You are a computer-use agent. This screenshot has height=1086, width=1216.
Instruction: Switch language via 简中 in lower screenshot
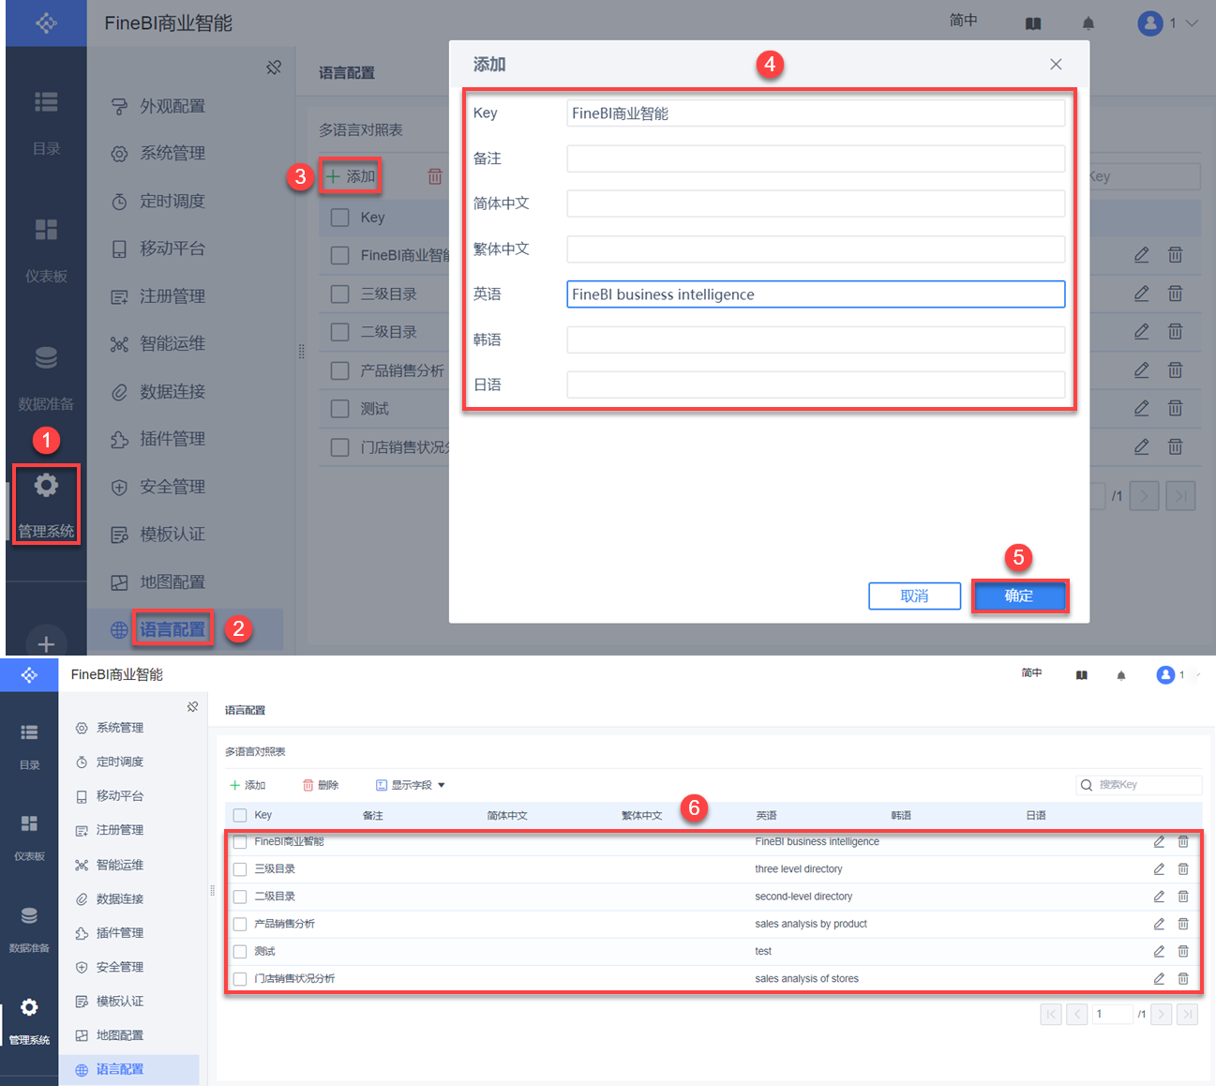[x=1032, y=672]
